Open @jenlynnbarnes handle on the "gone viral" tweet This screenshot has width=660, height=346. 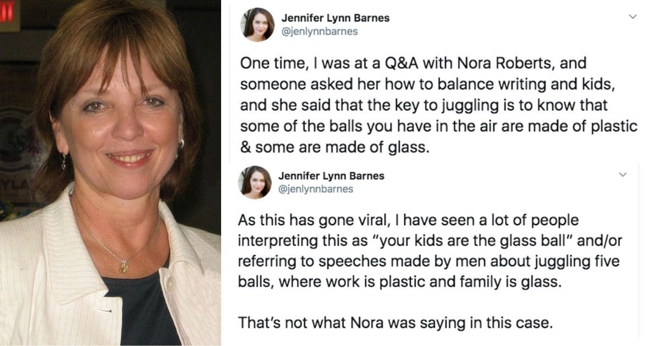[x=315, y=189]
